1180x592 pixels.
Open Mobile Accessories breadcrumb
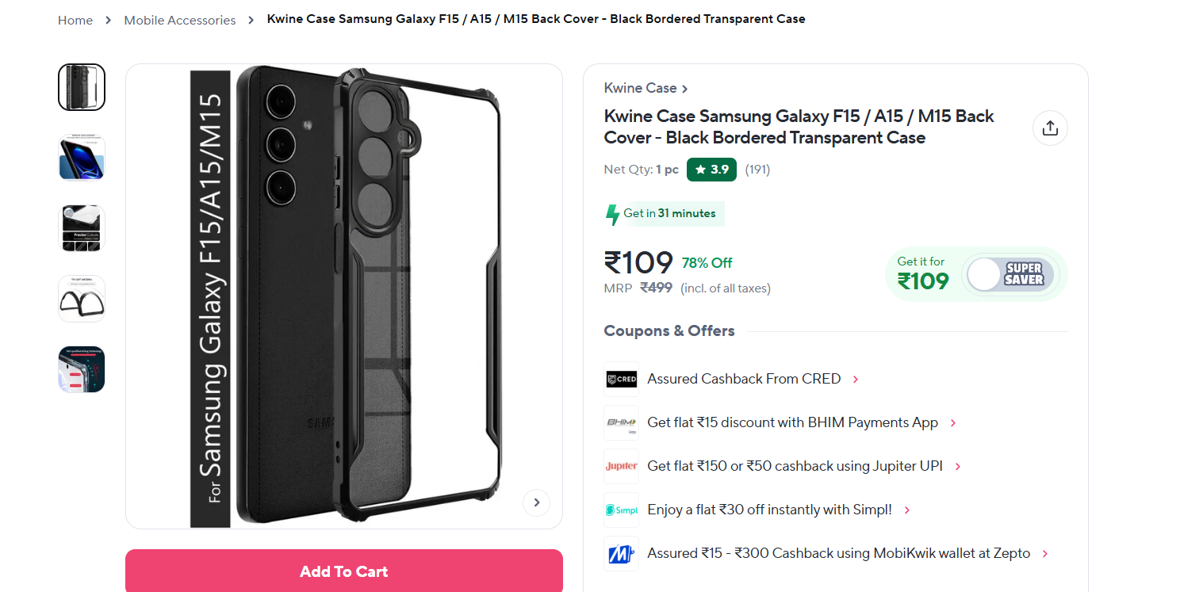click(180, 20)
